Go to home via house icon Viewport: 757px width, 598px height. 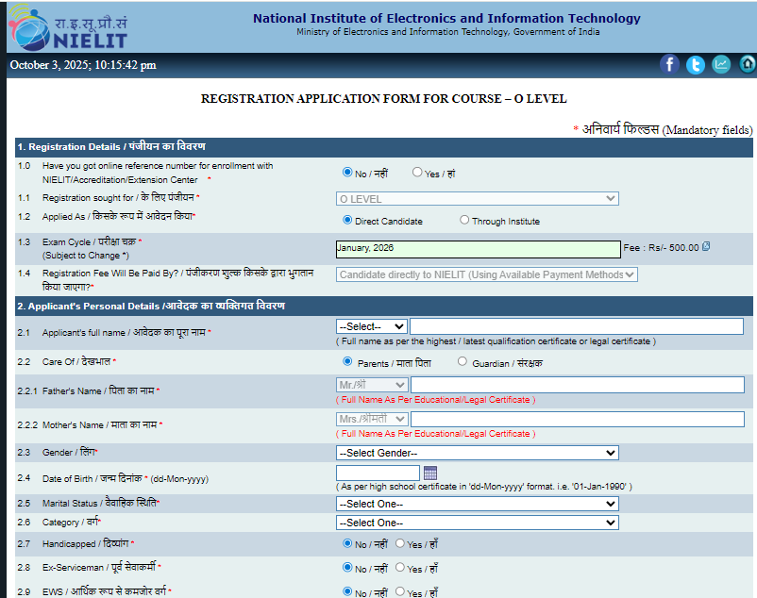click(x=748, y=64)
